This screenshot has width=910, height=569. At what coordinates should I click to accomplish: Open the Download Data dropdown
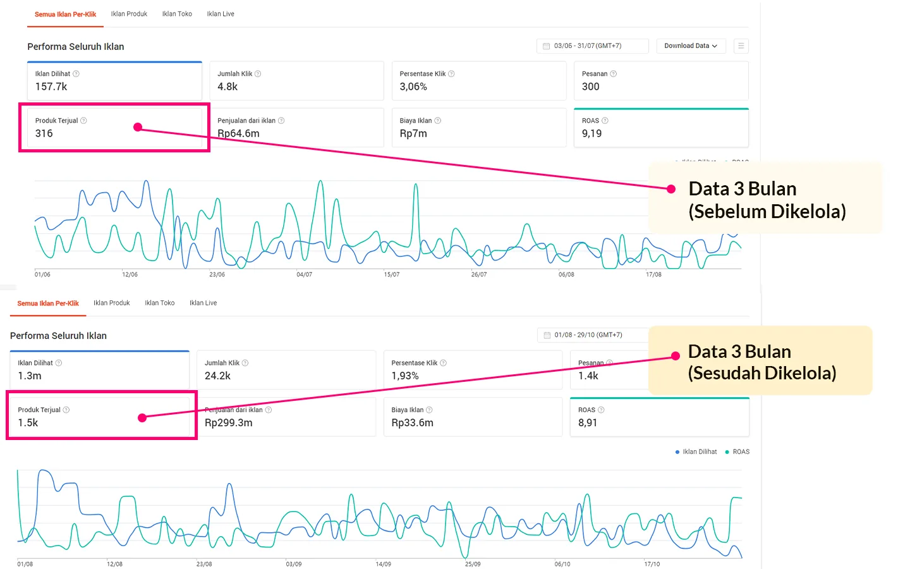pos(690,46)
